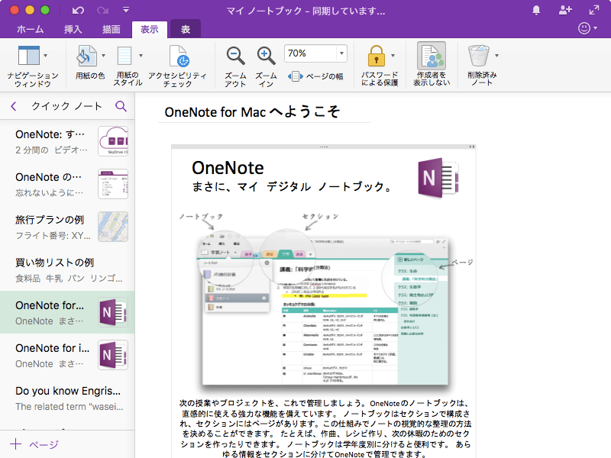This screenshot has height=458, width=611.
Task: Click the クイック ノート section title
Action: tap(66, 106)
